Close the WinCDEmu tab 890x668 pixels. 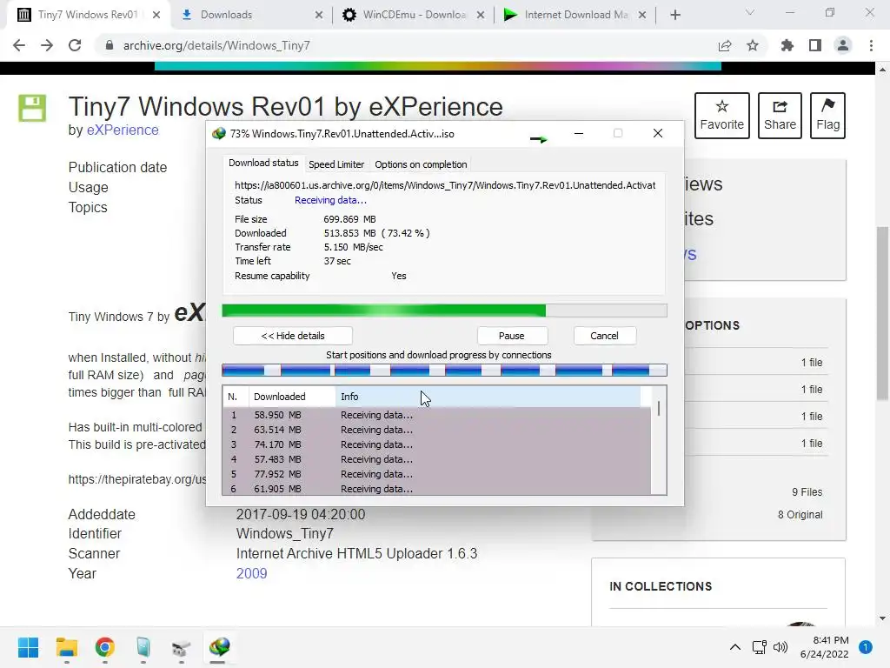(481, 16)
